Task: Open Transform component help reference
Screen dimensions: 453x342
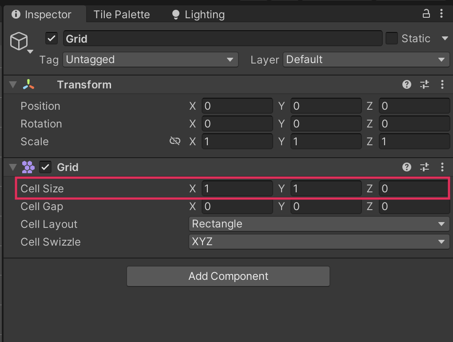Action: coord(406,84)
